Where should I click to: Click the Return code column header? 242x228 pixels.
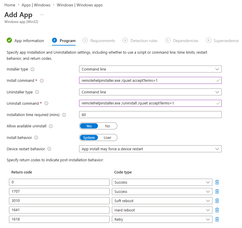[x=22, y=172]
